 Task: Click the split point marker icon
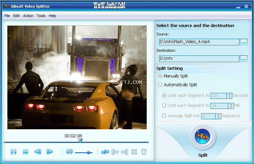pos(105,152)
